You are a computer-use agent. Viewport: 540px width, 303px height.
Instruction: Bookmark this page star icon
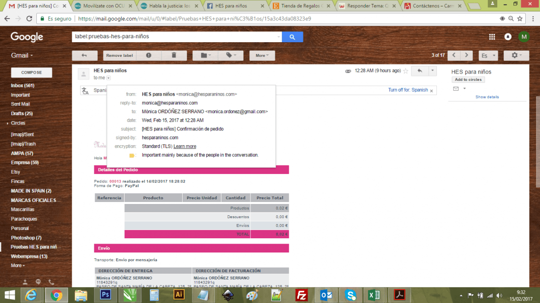520,19
